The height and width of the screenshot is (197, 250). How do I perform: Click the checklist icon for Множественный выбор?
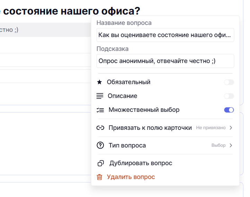pyautogui.click(x=100, y=110)
